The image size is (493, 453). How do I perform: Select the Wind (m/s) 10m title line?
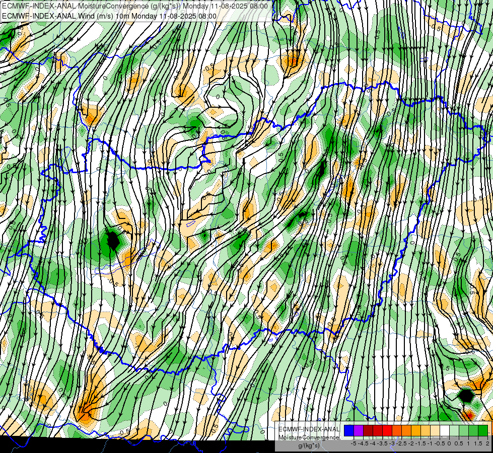pyautogui.click(x=109, y=16)
